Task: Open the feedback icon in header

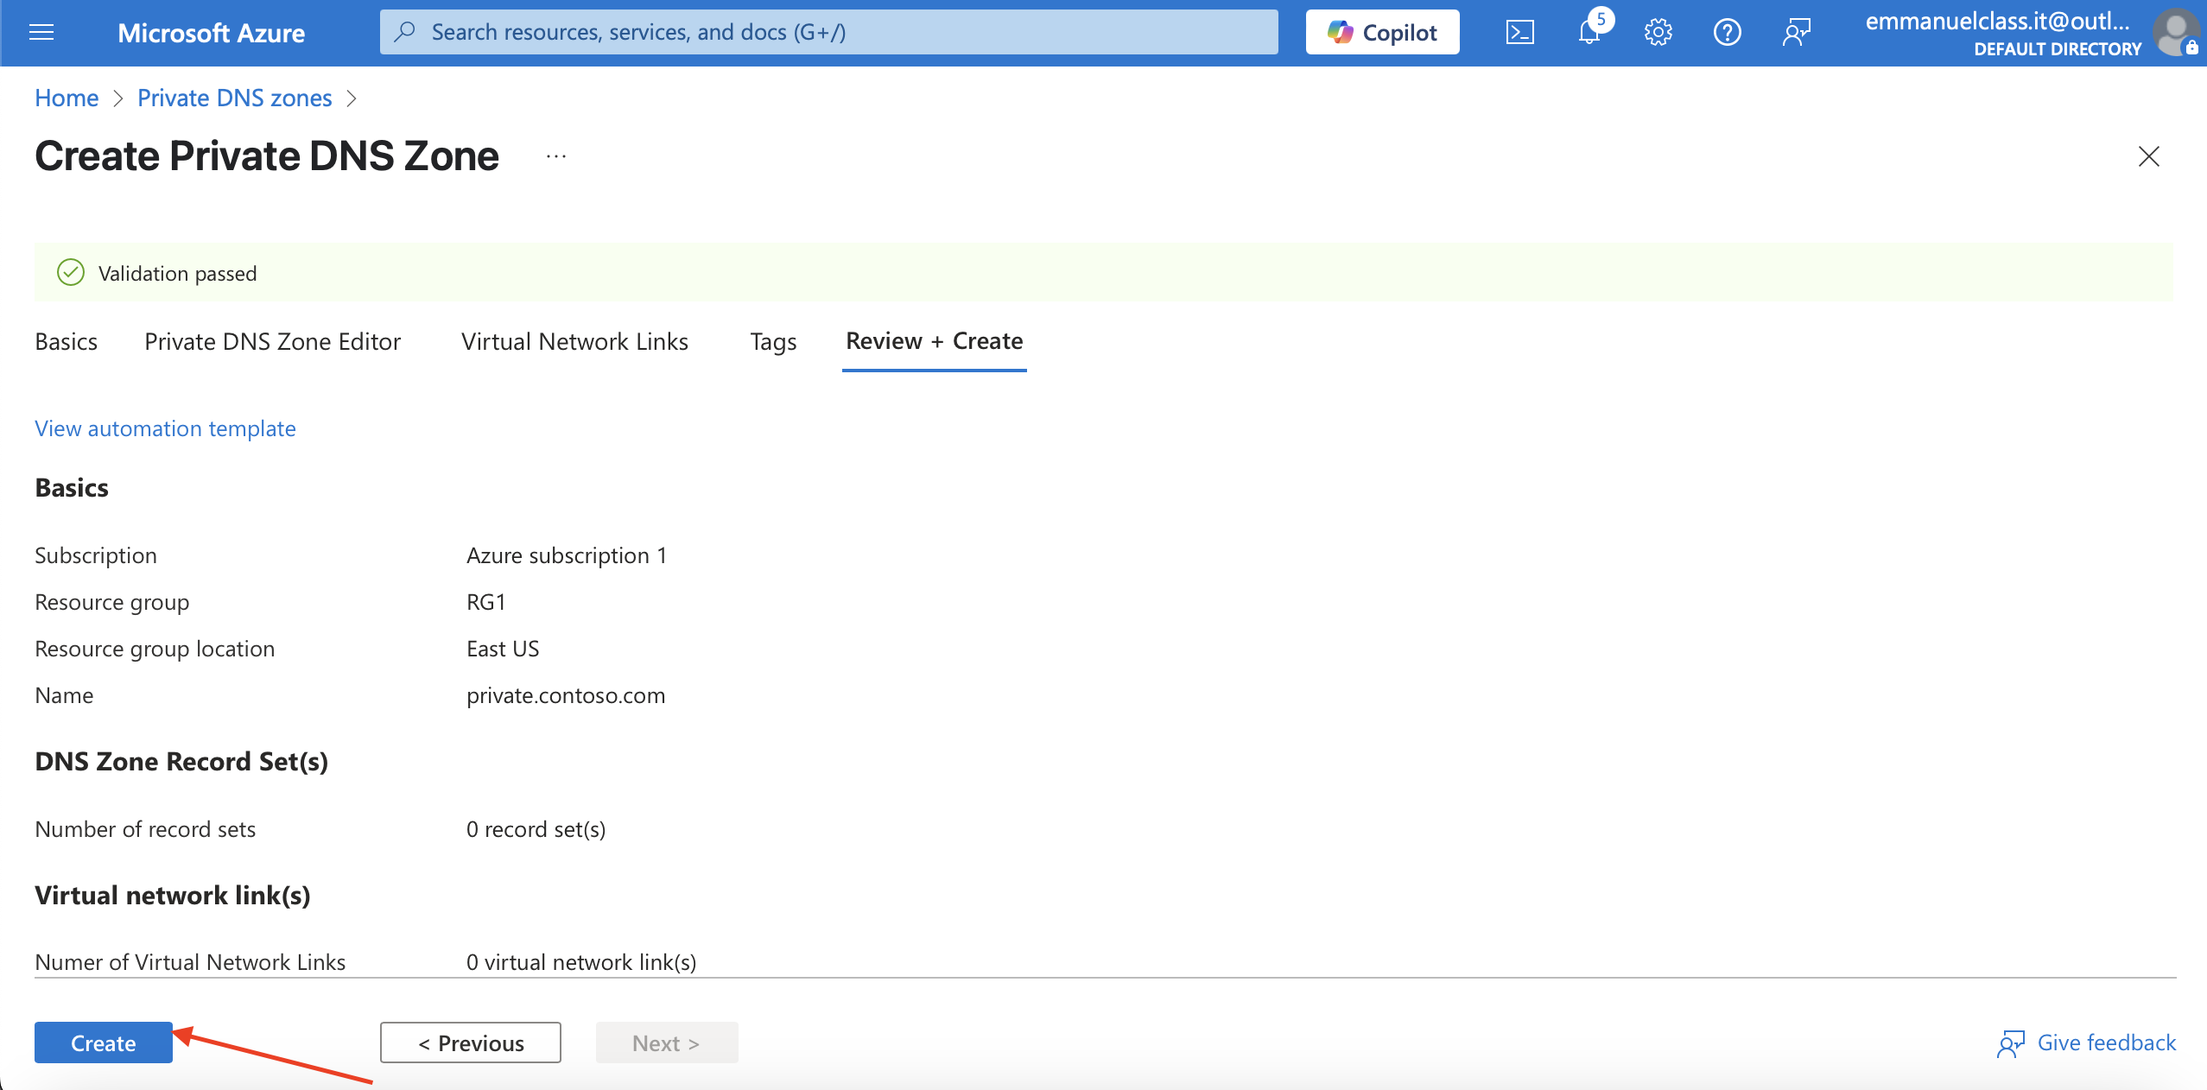Action: pyautogui.click(x=1796, y=33)
